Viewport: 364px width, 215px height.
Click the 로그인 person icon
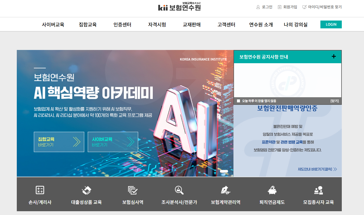tap(258, 7)
